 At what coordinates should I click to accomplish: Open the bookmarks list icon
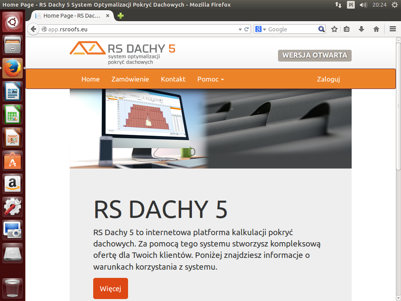[x=347, y=29]
